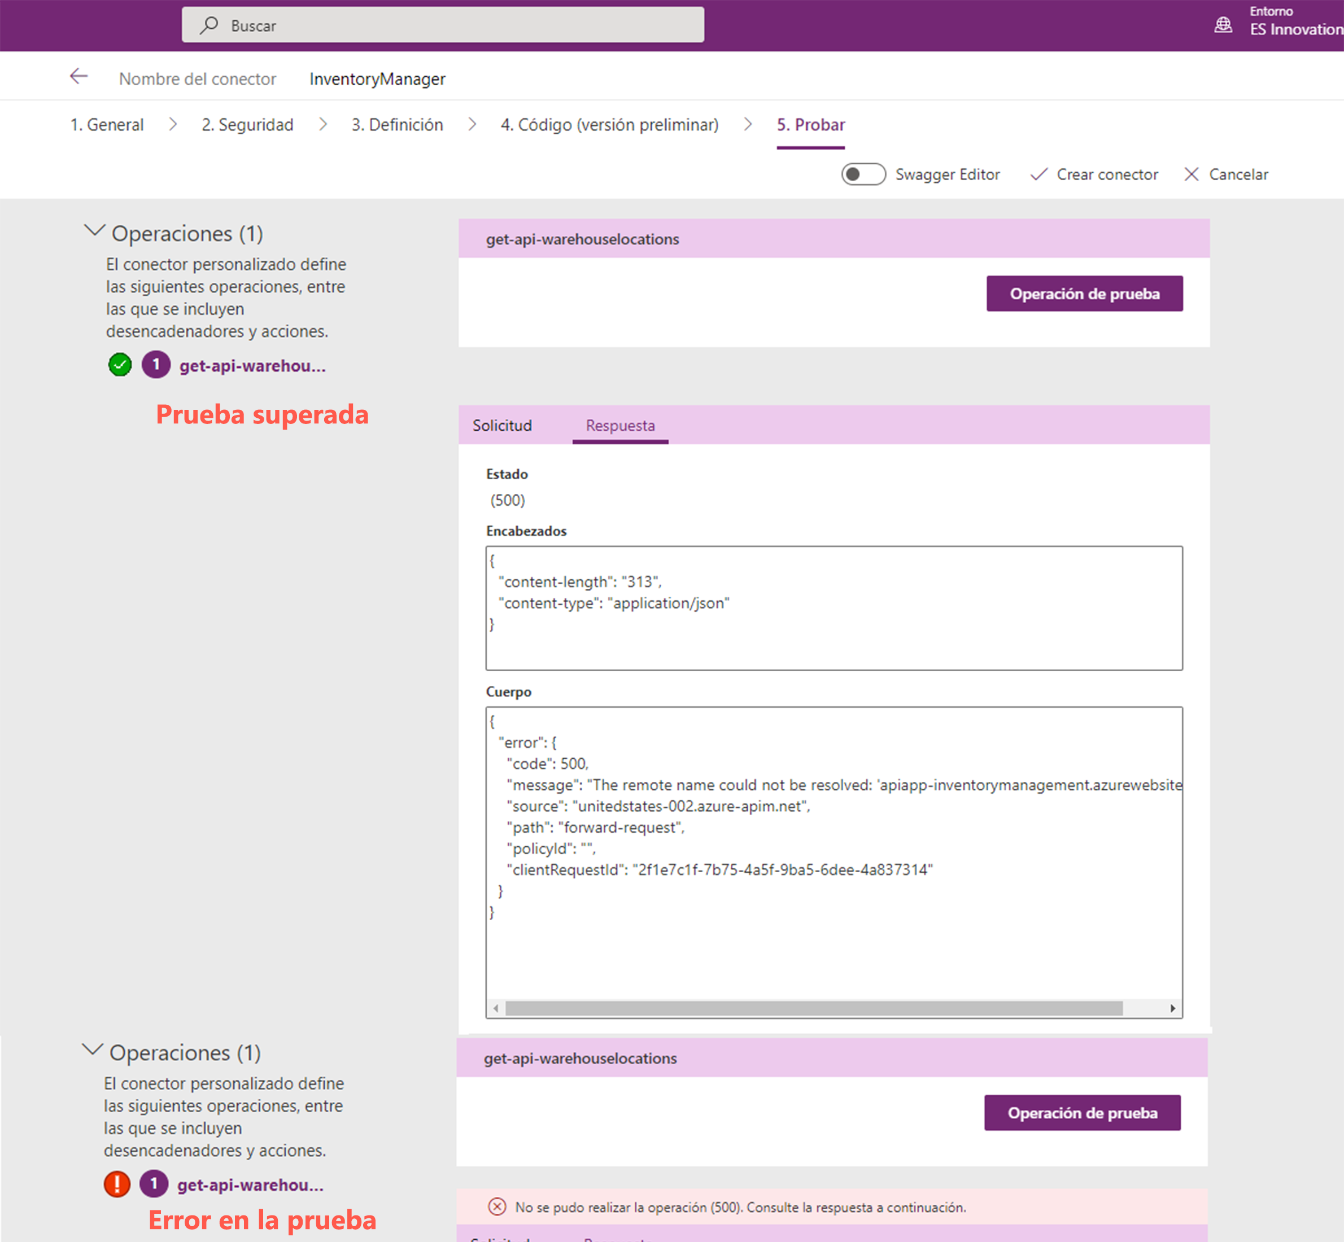This screenshot has width=1344, height=1242.
Task: Open the upper get-api-warehou... operation link
Action: (253, 366)
